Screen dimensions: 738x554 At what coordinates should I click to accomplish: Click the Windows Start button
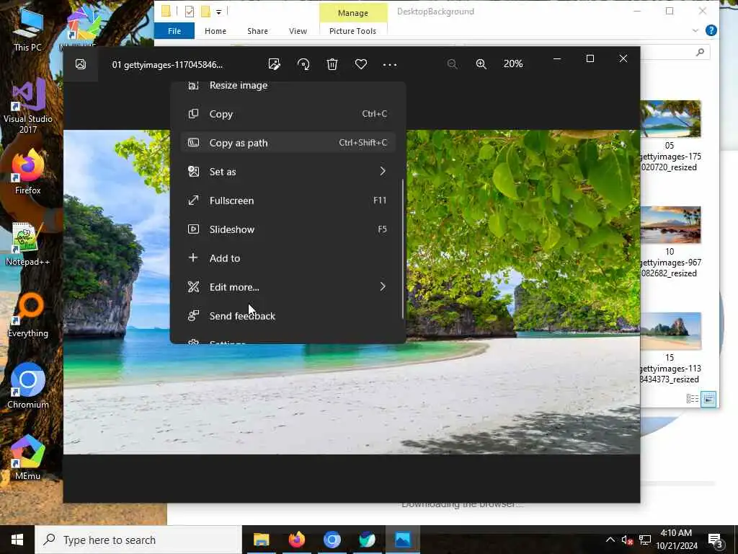17,540
